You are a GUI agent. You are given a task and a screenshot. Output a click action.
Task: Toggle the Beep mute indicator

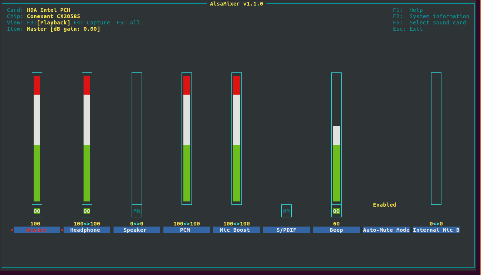tap(336, 211)
